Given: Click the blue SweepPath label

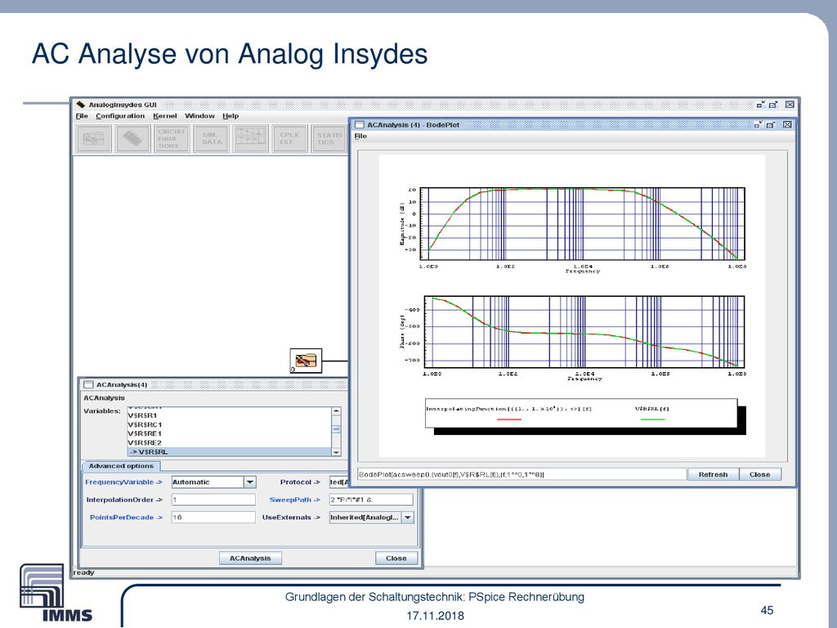Looking at the screenshot, I should (x=294, y=500).
